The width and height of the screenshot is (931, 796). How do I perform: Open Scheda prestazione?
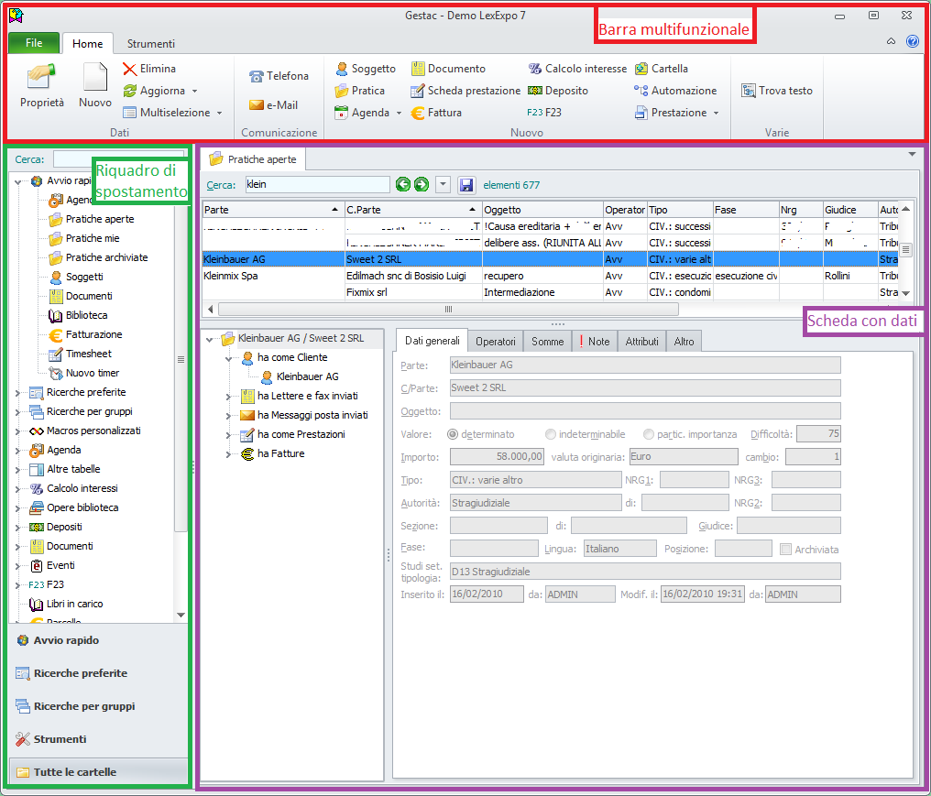click(x=465, y=91)
